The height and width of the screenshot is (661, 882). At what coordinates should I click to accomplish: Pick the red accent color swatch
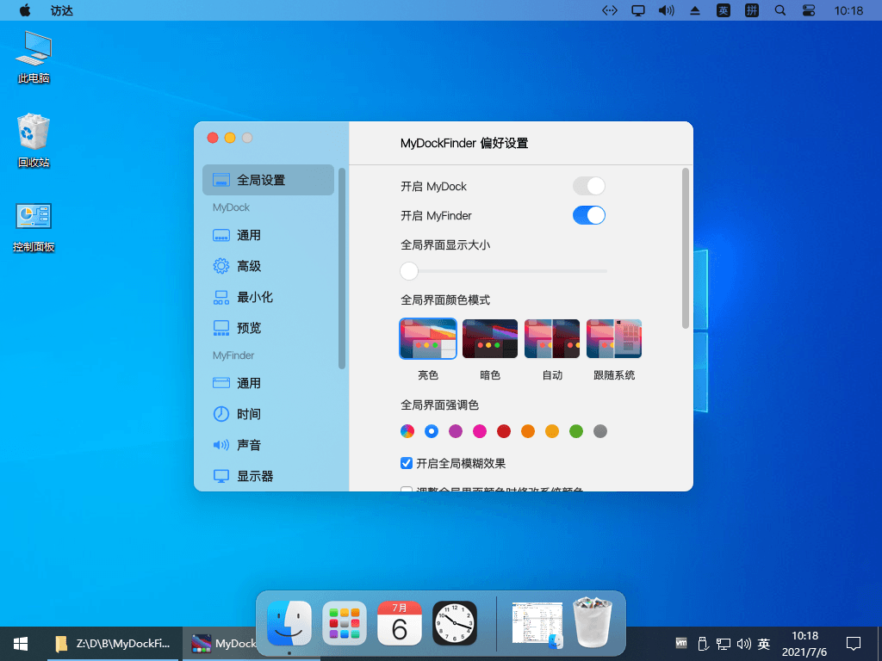tap(503, 431)
